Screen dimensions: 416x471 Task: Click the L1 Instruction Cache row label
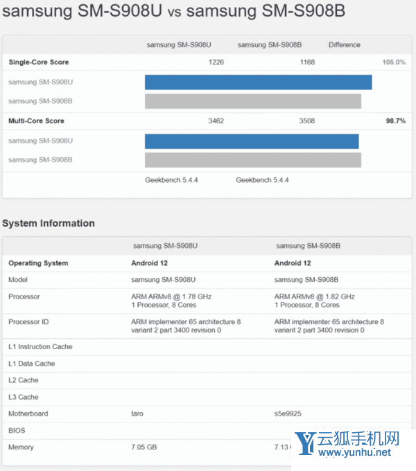click(40, 346)
